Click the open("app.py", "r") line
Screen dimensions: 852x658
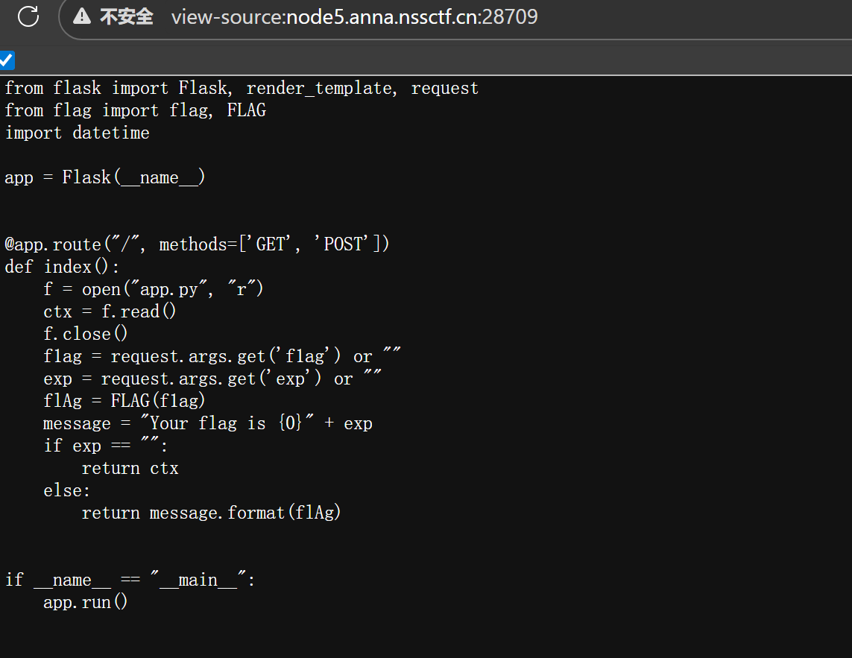[x=154, y=289]
